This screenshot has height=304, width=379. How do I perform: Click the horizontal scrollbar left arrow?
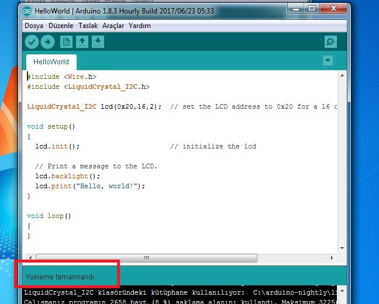(30, 258)
